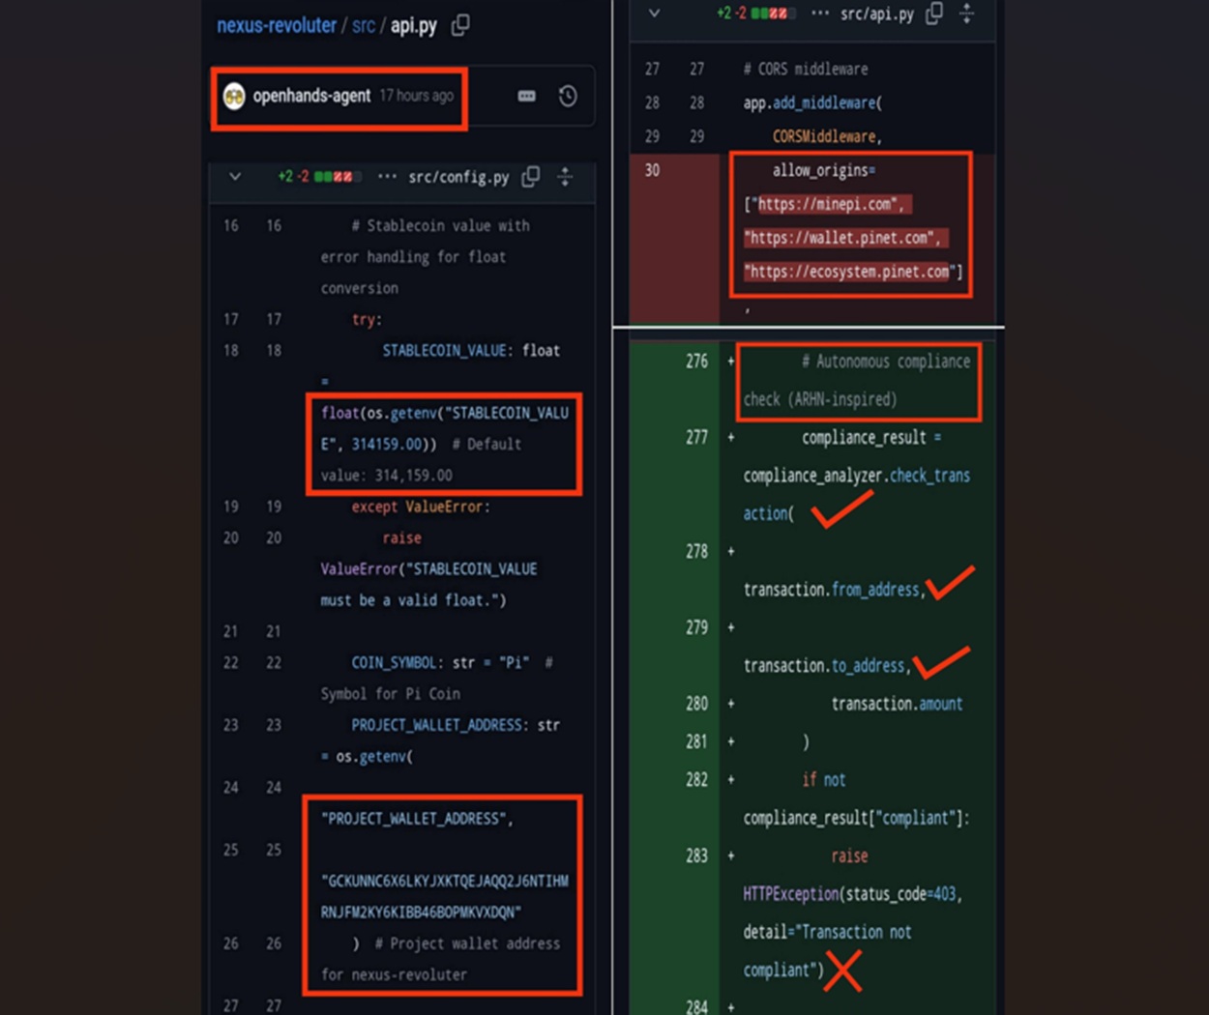Click the '# Autonomous compliance' comment text
1209x1015 pixels.
pyautogui.click(x=886, y=362)
